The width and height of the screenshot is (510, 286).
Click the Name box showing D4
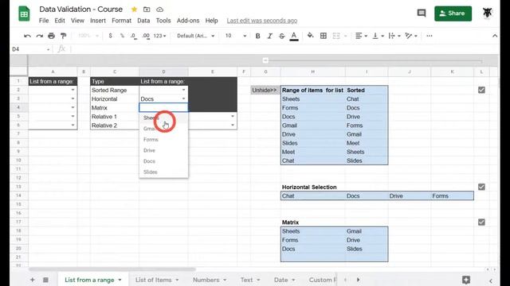[30, 49]
